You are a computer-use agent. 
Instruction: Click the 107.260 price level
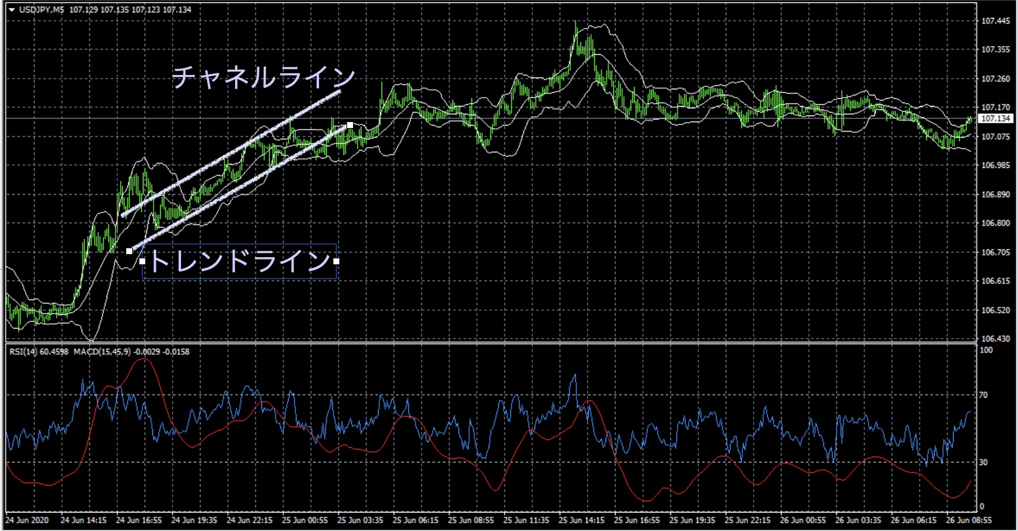pos(995,79)
